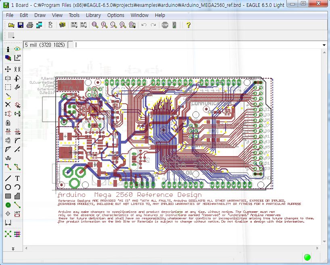Open a file with the Open toolbar icon
Viewport: 330px width, 265px height.
click(x=11, y=25)
